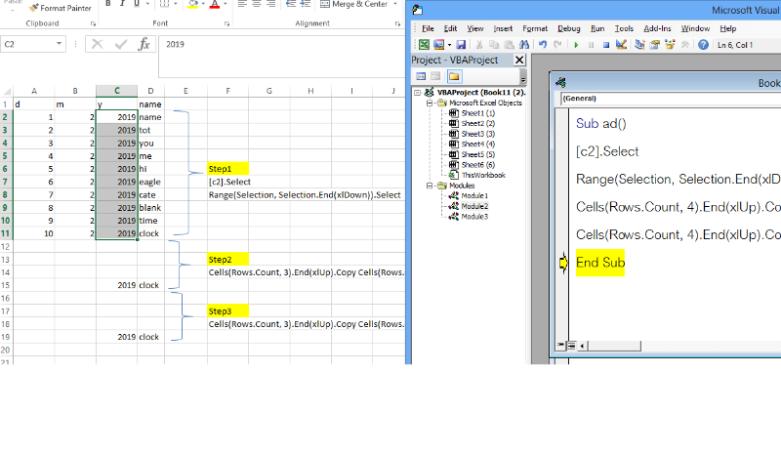This screenshot has width=781, height=455.
Task: Click the Run Sub green play icon
Action: click(x=577, y=45)
